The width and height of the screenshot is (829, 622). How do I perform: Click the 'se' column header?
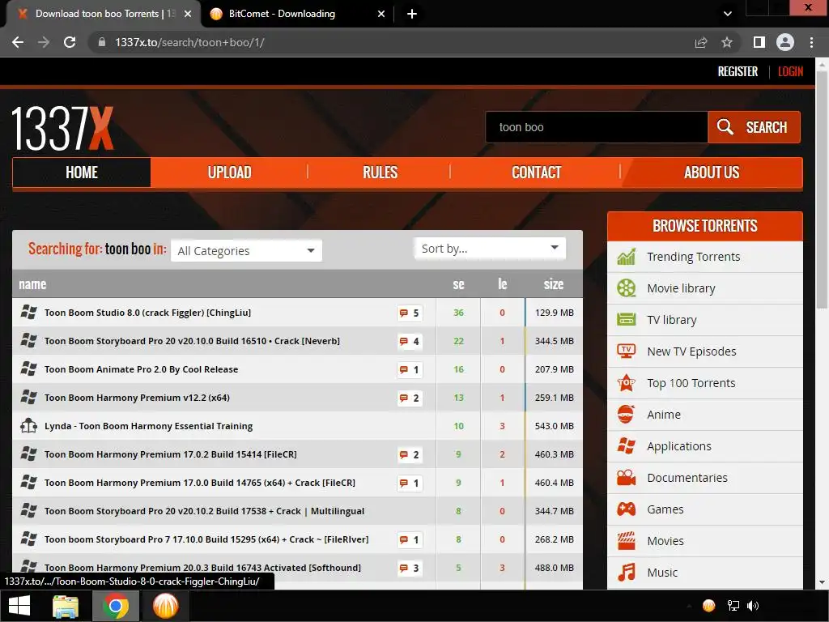coord(458,284)
